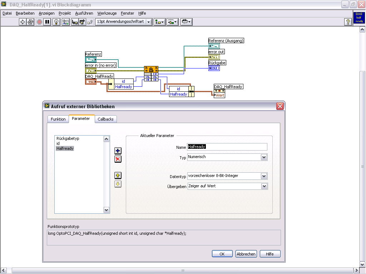The image size is (366, 274).
Task: Open the Werkzeuge menu
Action: click(107, 13)
